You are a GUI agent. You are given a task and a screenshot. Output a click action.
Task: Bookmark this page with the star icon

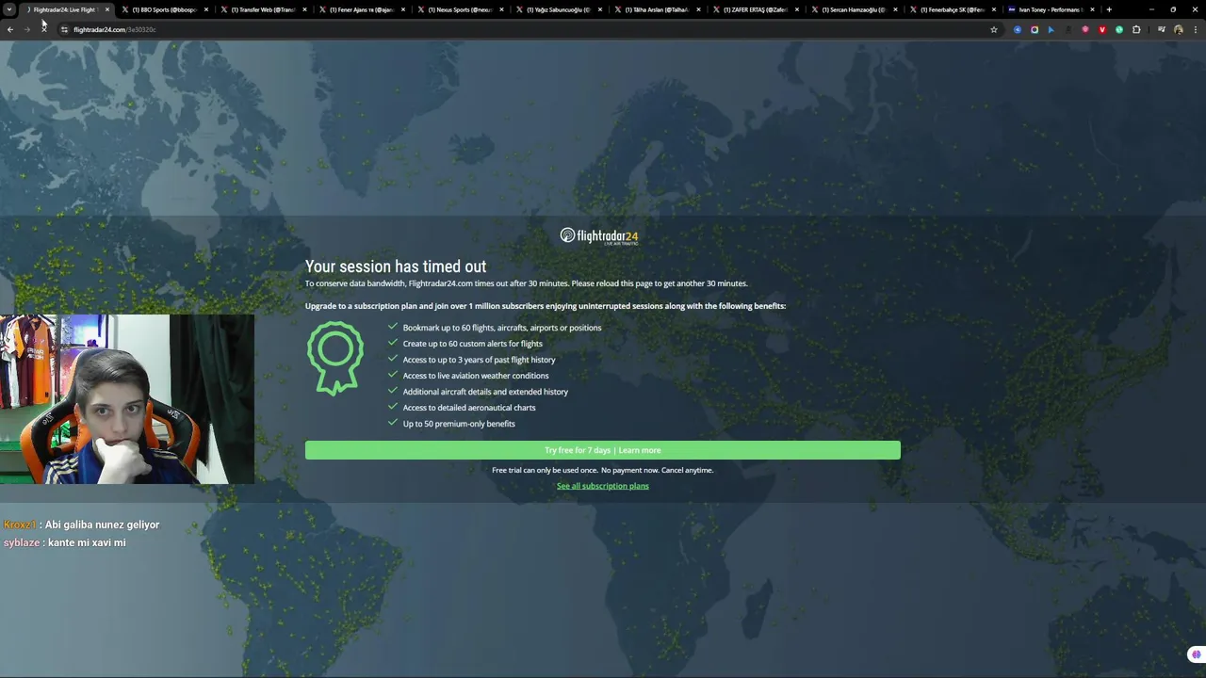click(x=993, y=29)
